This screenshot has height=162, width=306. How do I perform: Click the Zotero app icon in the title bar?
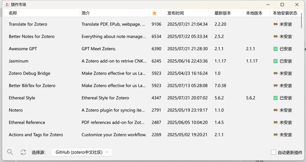click(x=7, y=4)
